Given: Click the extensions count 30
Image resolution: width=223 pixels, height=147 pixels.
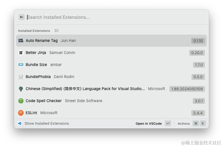Looking at the screenshot, I should [56, 31].
